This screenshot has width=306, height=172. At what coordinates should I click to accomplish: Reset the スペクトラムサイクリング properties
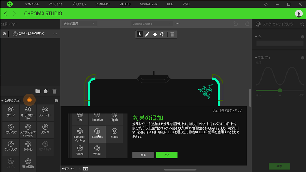302,24
